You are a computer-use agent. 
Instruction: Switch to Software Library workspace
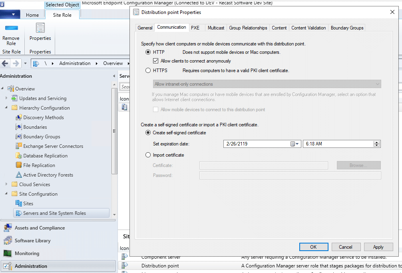(32, 241)
